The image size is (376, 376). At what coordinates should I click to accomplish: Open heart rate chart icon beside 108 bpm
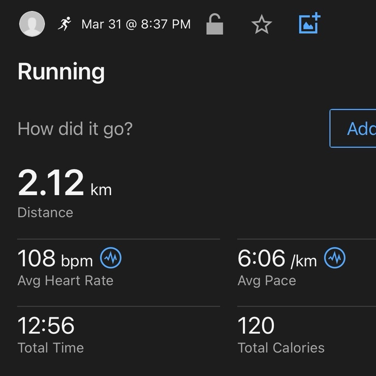pos(111,259)
